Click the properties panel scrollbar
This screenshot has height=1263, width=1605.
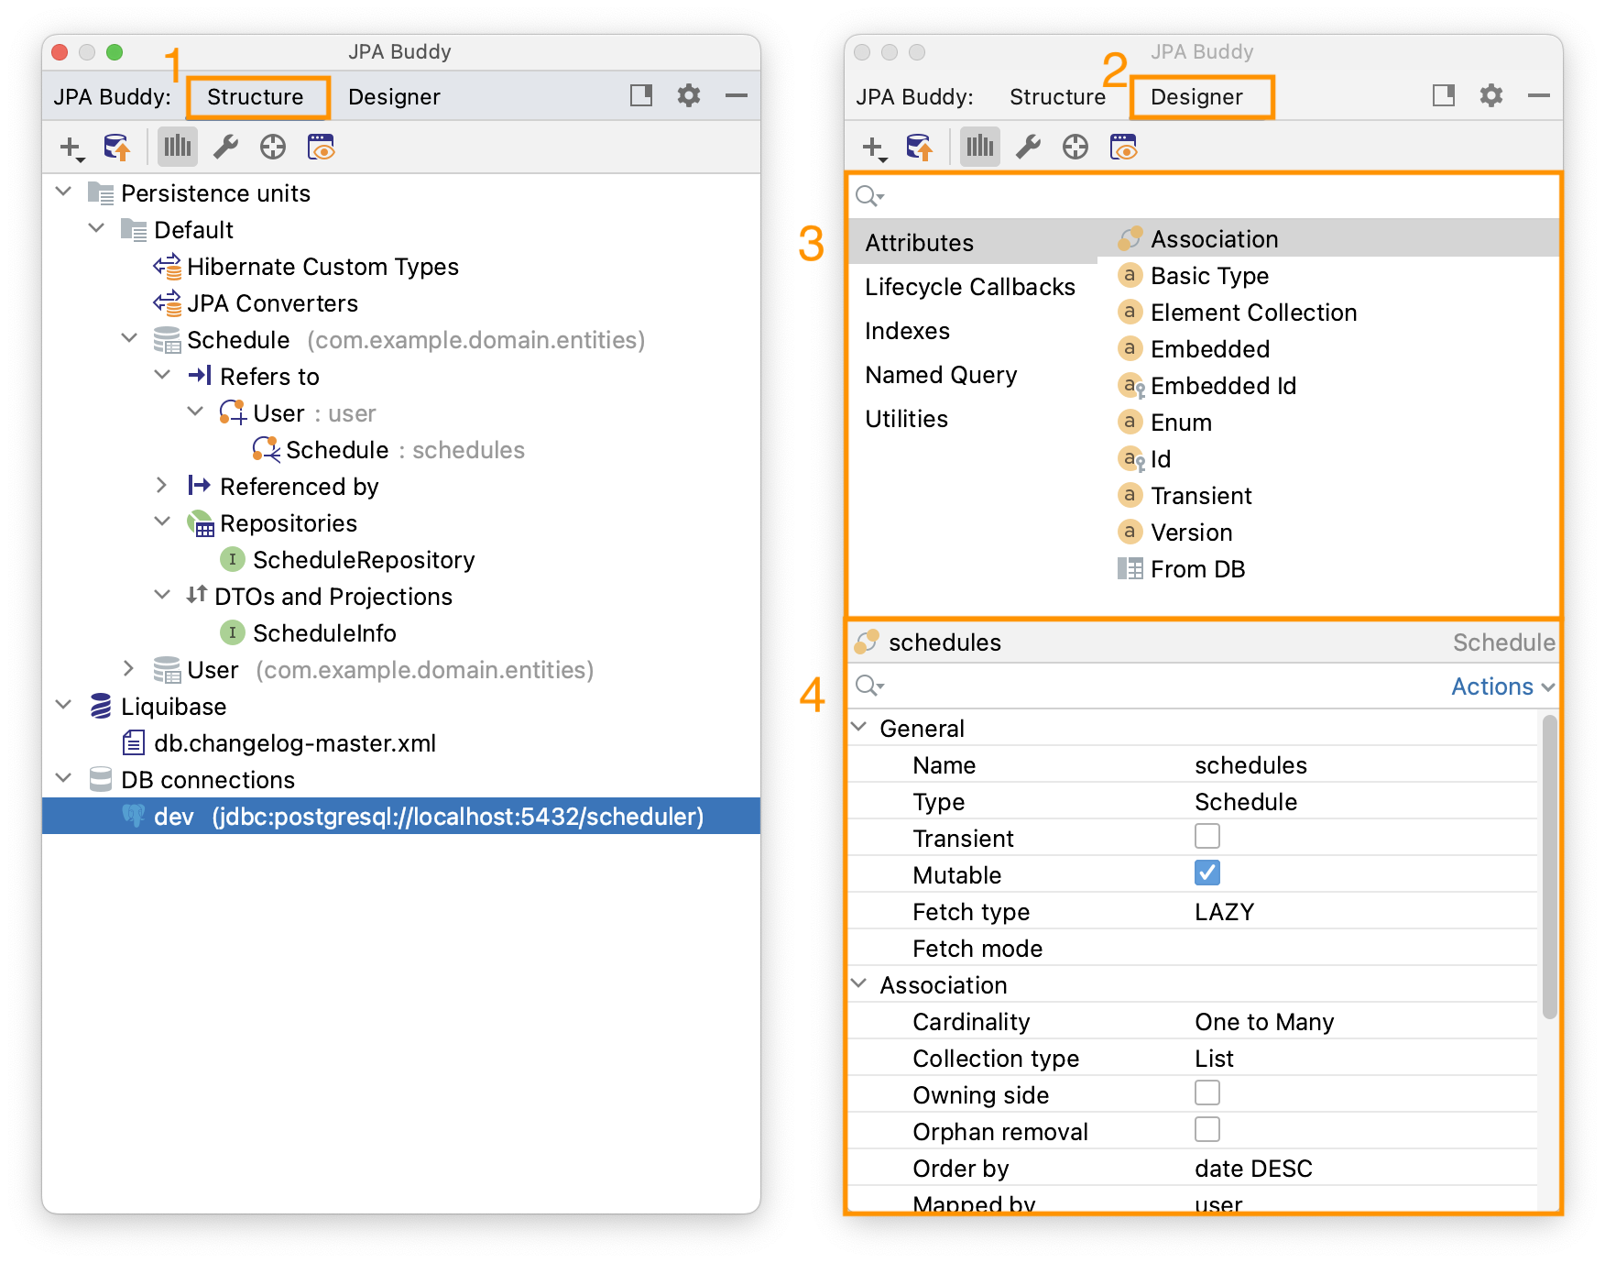1549,867
